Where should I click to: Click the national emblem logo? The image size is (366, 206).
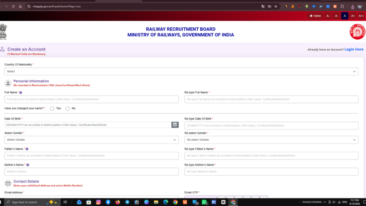pos(3,31)
